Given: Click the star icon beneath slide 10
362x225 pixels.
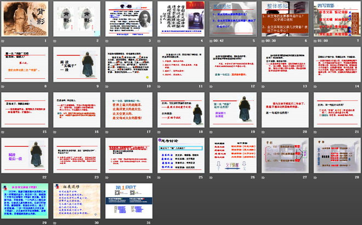Looking at the screenshot, I should click(x=107, y=86).
